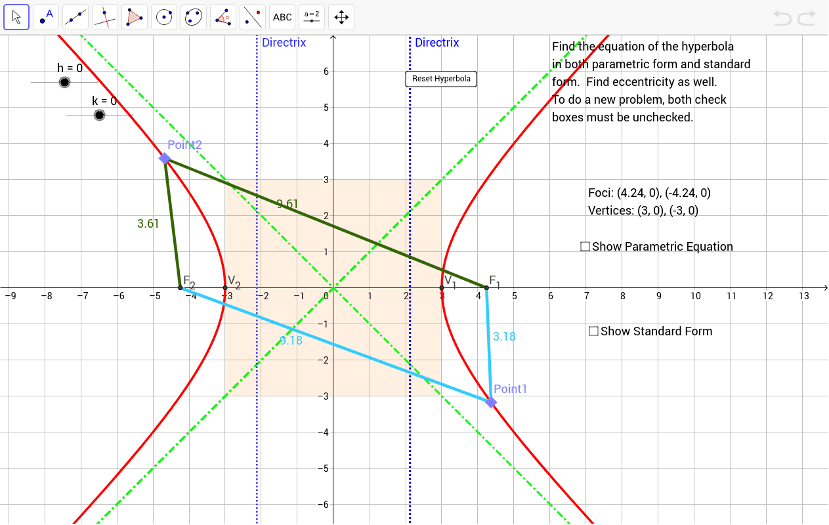This screenshot has height=525, width=829.
Task: Click focus point F2
Action: click(181, 287)
